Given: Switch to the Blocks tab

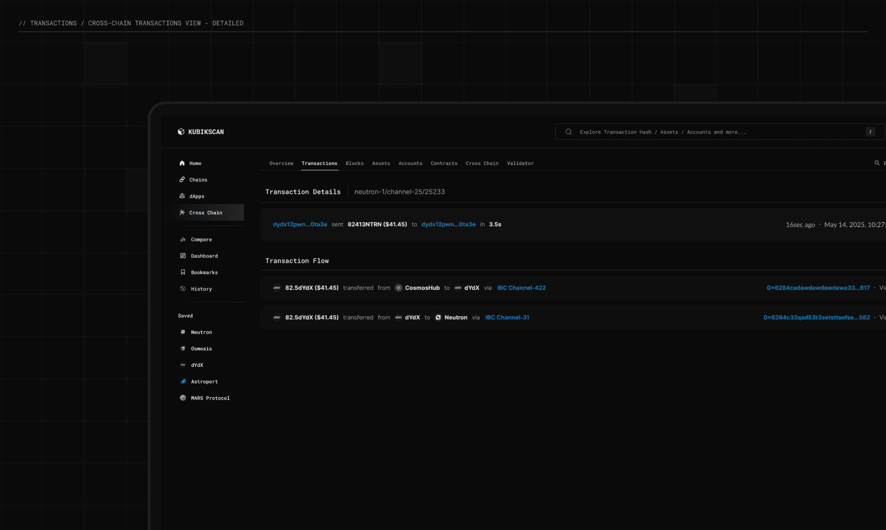Looking at the screenshot, I should tap(354, 164).
